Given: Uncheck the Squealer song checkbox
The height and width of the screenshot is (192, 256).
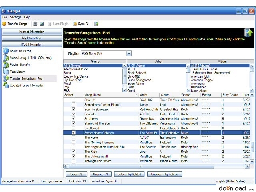Looking at the screenshot, I should point(74,114).
